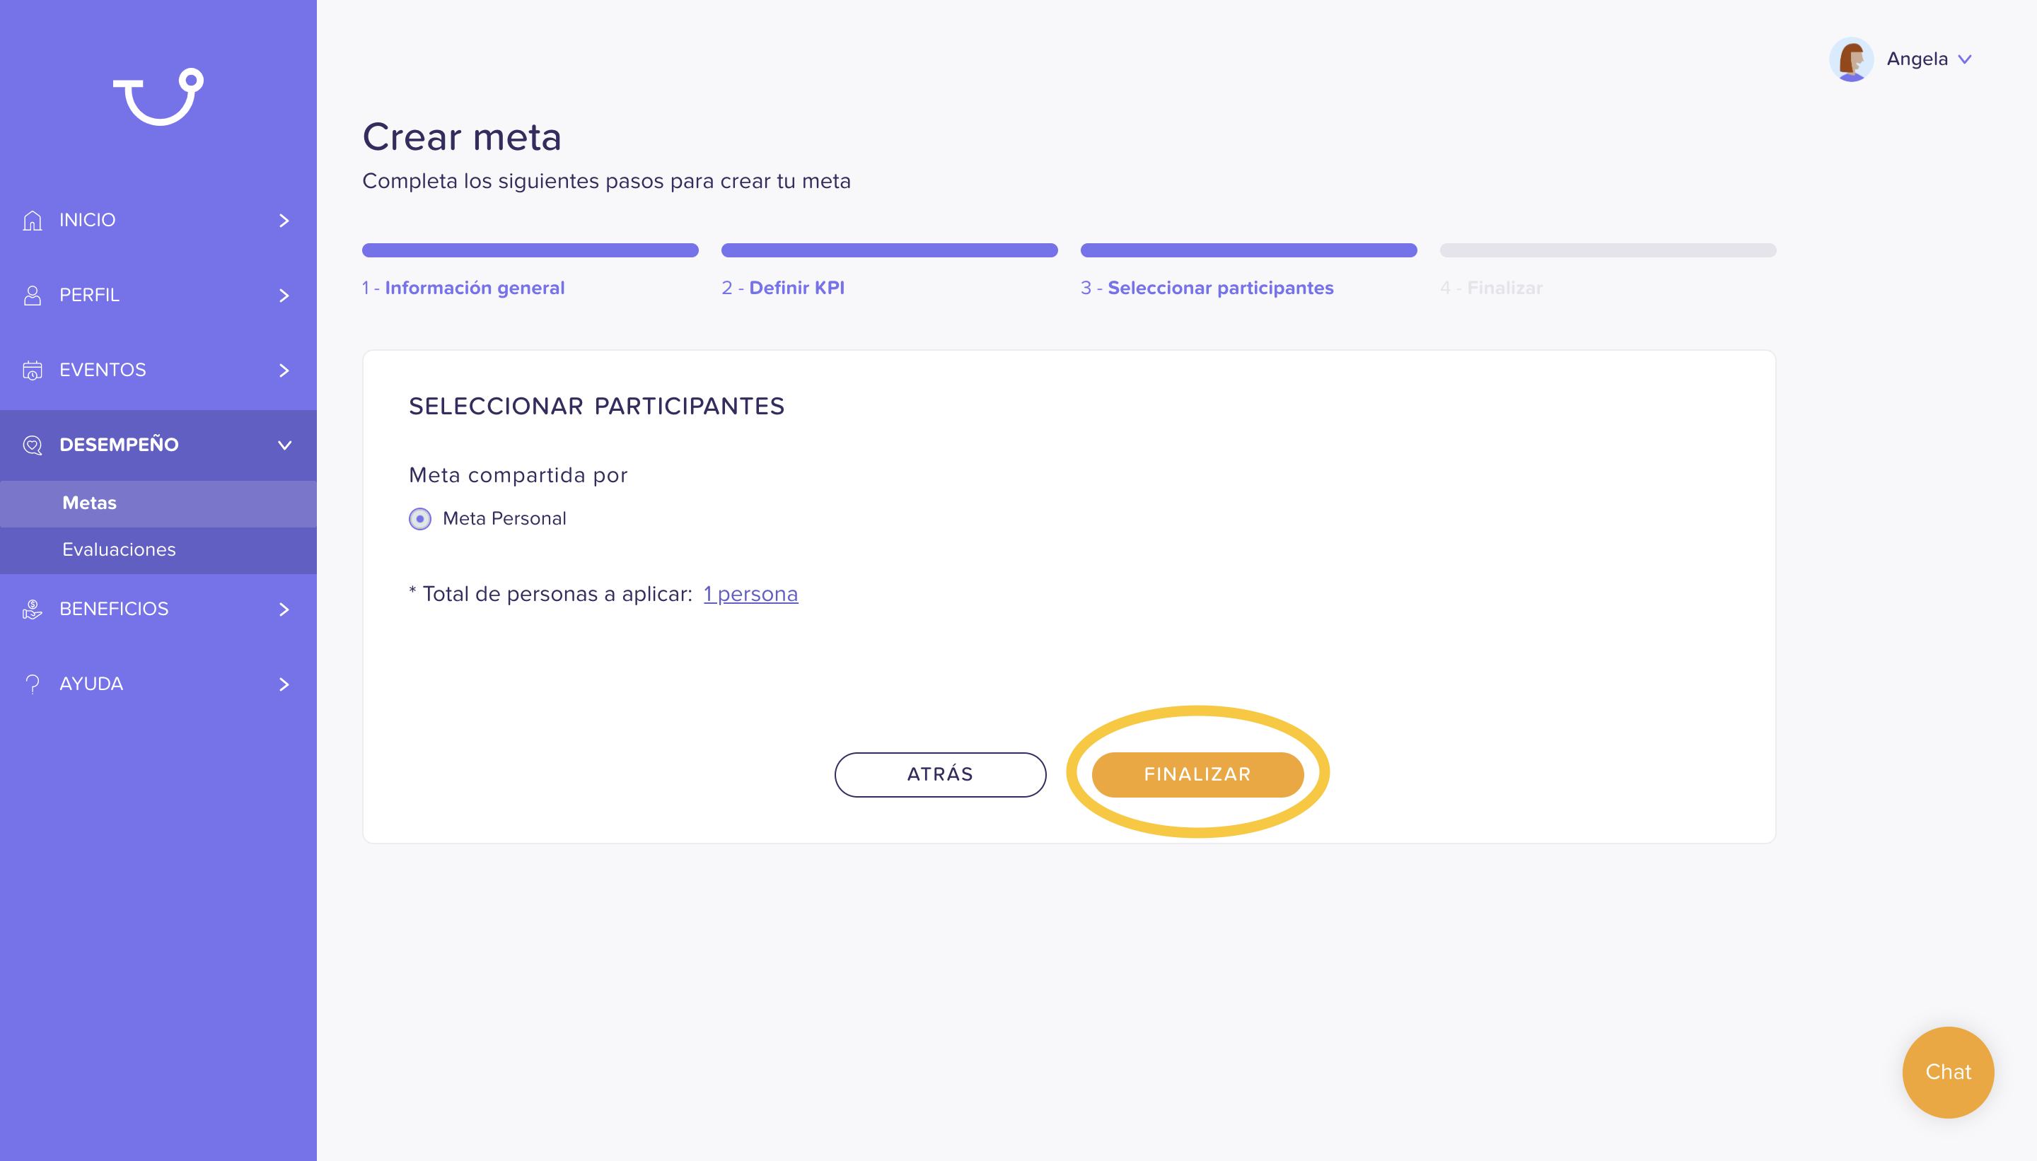
Task: Click the Definir KPI progress bar
Action: pos(889,250)
